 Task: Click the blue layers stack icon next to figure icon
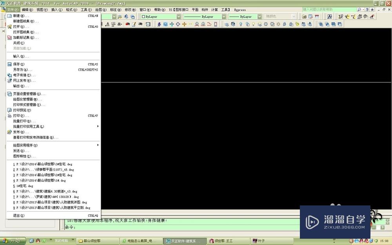pos(165,24)
